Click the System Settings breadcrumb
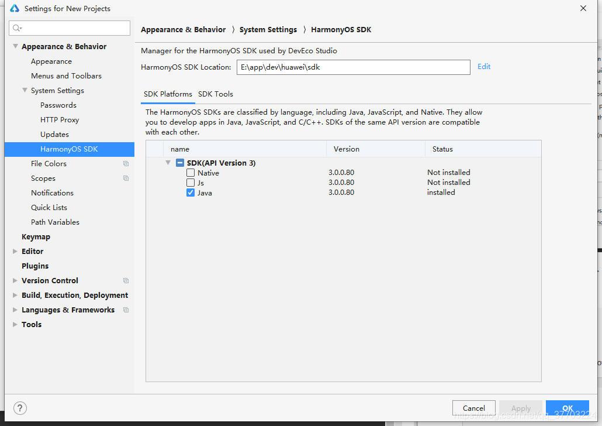Screen dimensions: 602x426 point(268,30)
